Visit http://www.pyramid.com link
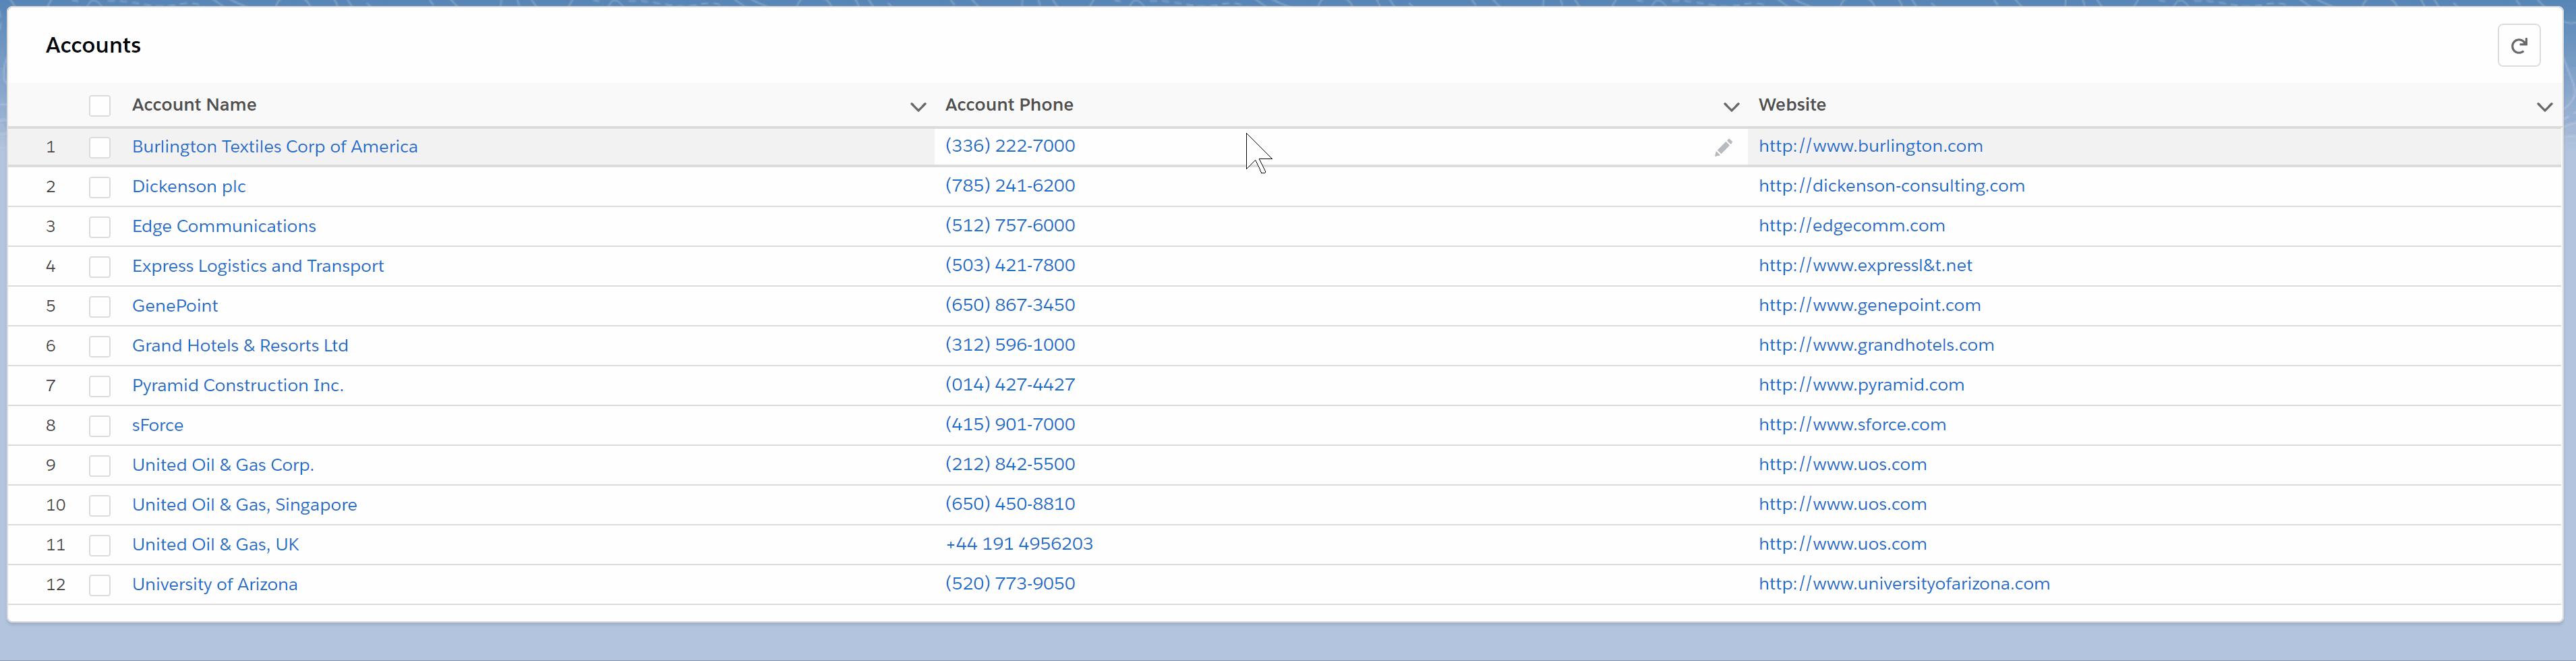Viewport: 2576px width, 661px height. pos(1861,385)
